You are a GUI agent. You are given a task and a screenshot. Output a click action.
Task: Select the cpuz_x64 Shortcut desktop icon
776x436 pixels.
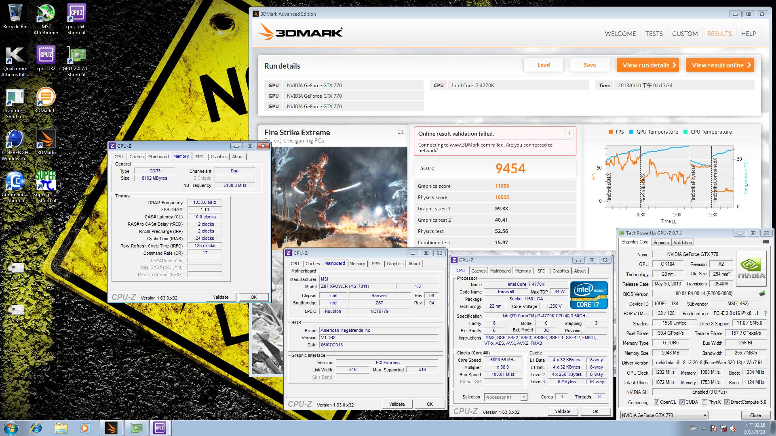76,19
